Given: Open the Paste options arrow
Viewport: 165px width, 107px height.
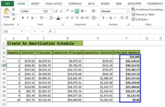Looking at the screenshot, I should tap(7, 20).
